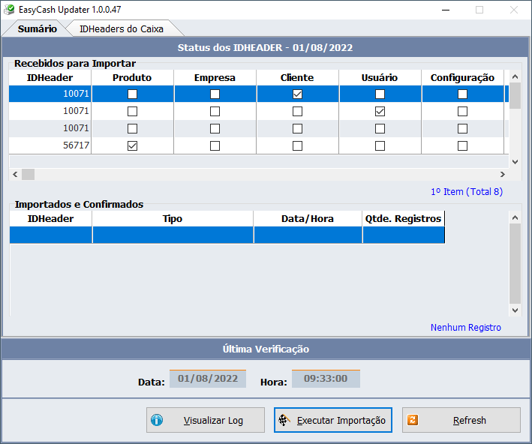Viewport: 532px width, 444px height.
Task: Enable Empresa checkbox in the third row
Action: (x=215, y=129)
